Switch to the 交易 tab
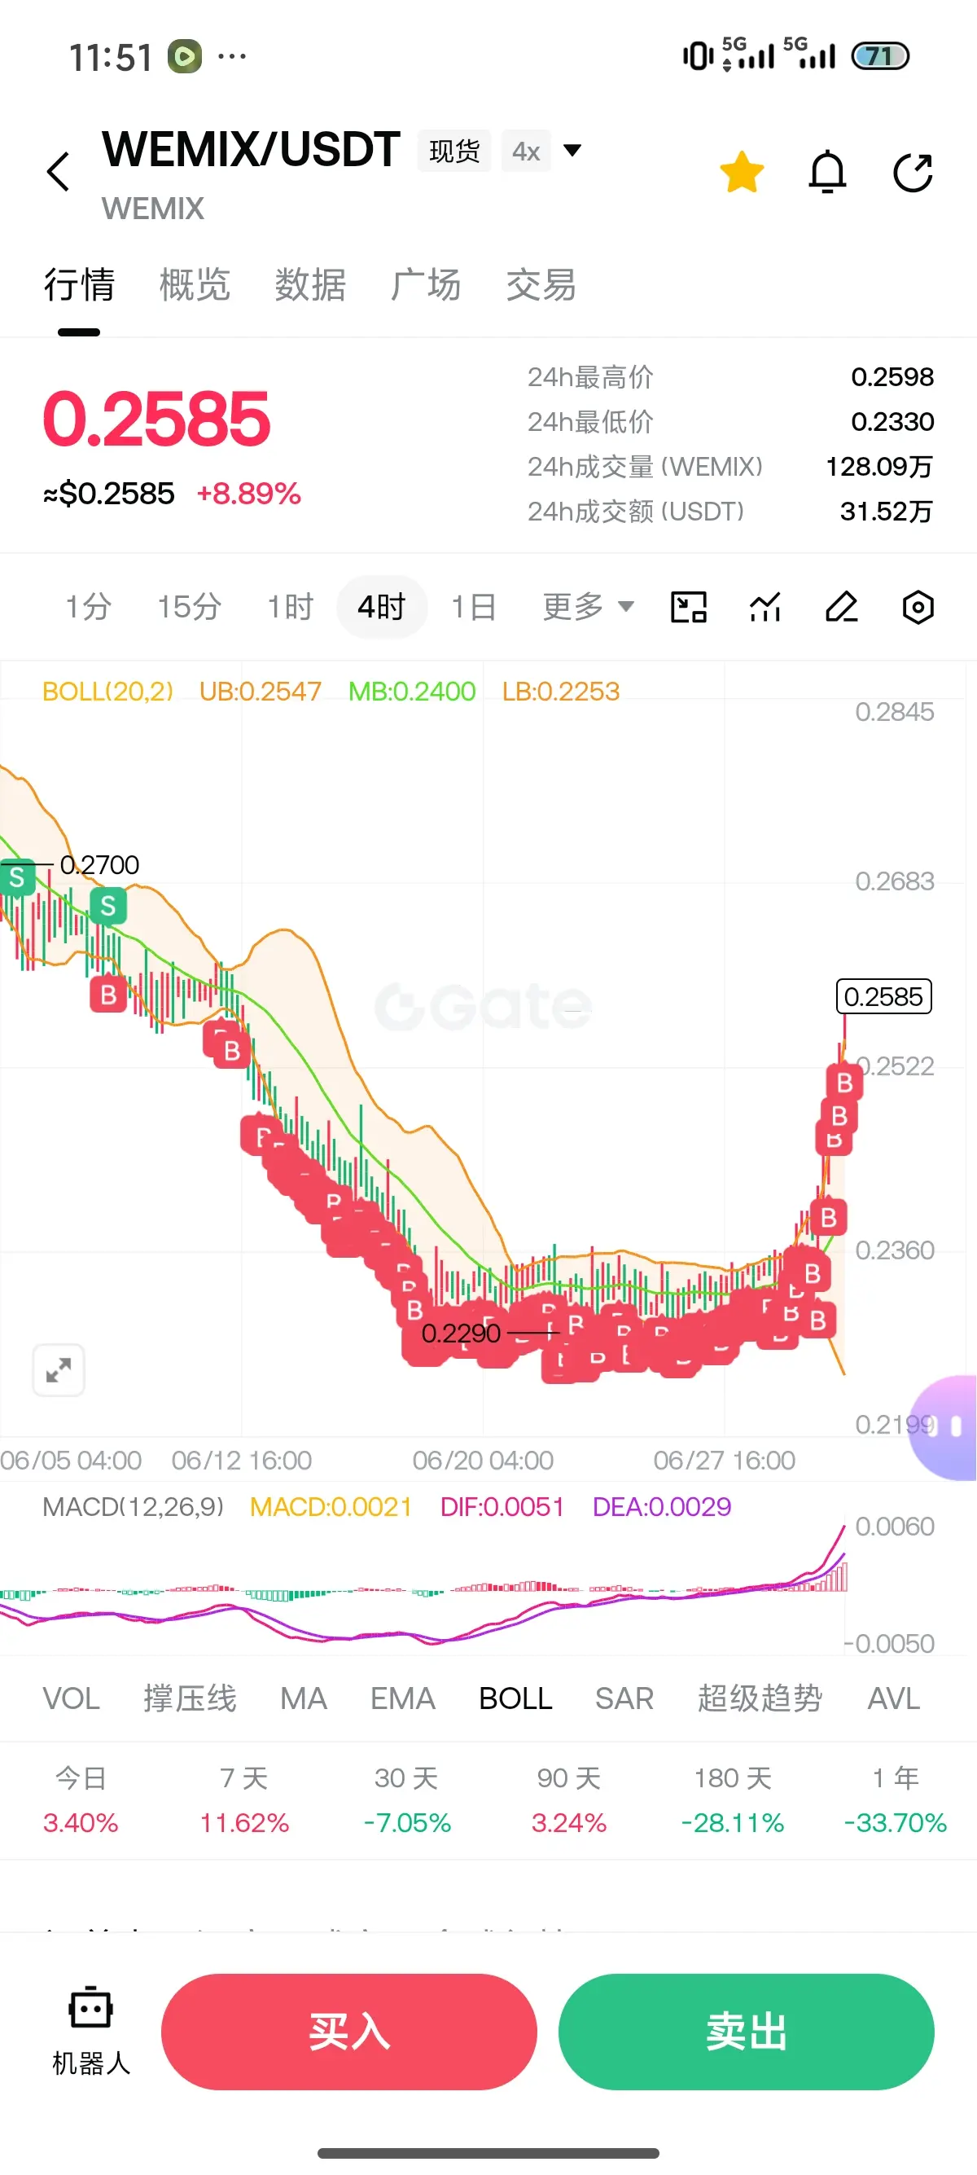This screenshot has width=977, height=2175. [x=541, y=284]
